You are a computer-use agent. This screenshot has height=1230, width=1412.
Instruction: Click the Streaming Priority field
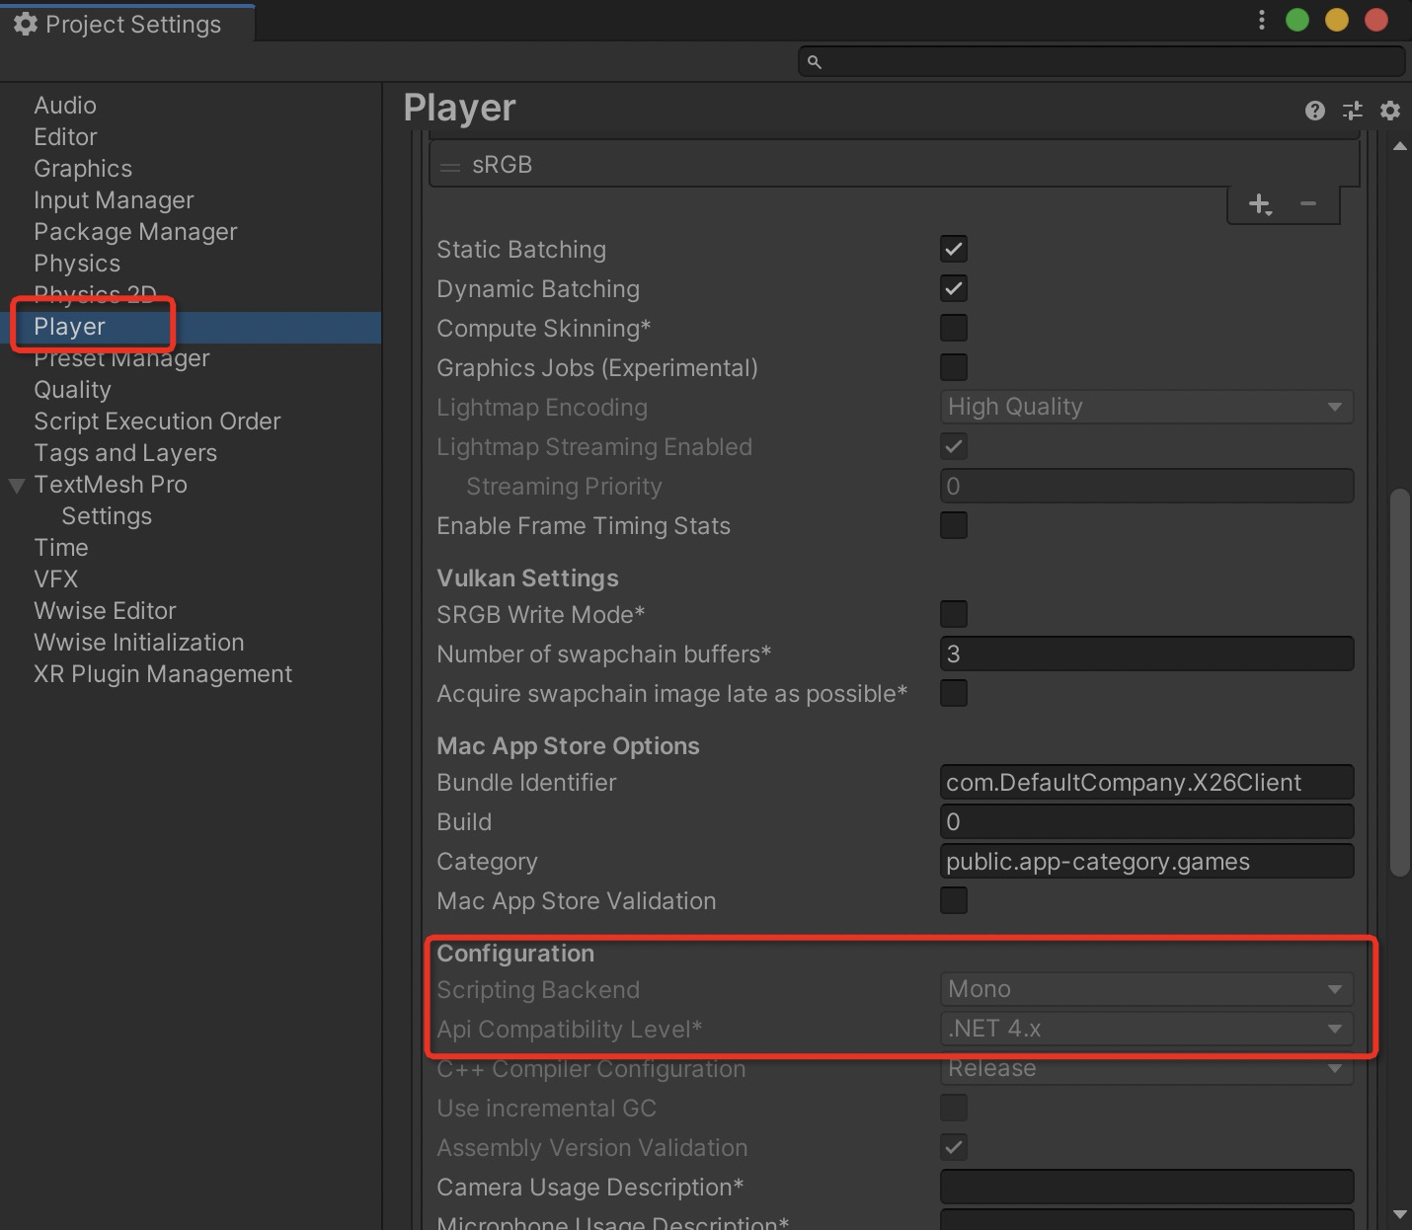tap(1146, 486)
